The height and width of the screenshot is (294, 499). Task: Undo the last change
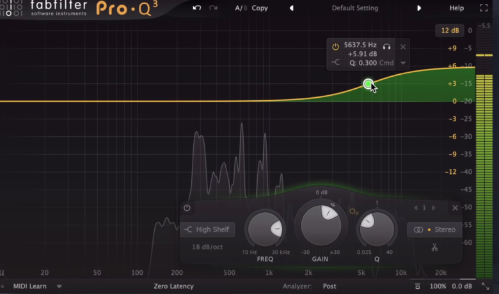pyautogui.click(x=196, y=8)
